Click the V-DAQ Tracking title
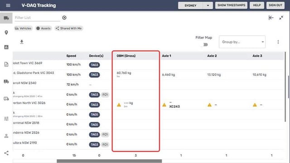 point(39,5)
